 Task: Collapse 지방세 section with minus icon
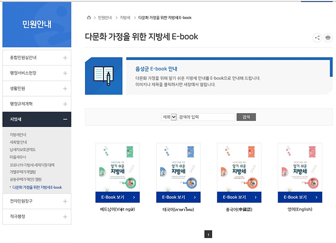[65, 119]
